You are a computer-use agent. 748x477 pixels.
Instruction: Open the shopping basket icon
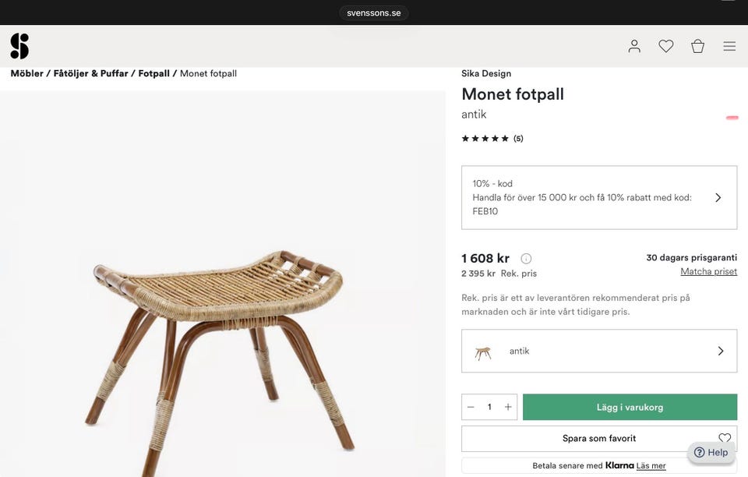coord(697,46)
